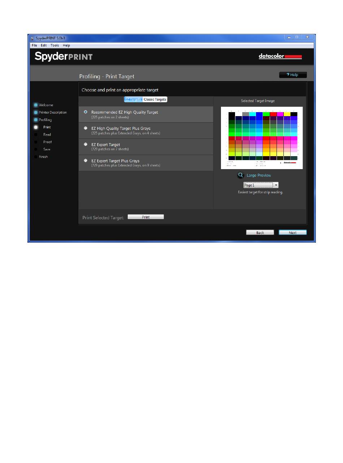
Task: Click the datacolor logo in header
Action: pyautogui.click(x=280, y=56)
